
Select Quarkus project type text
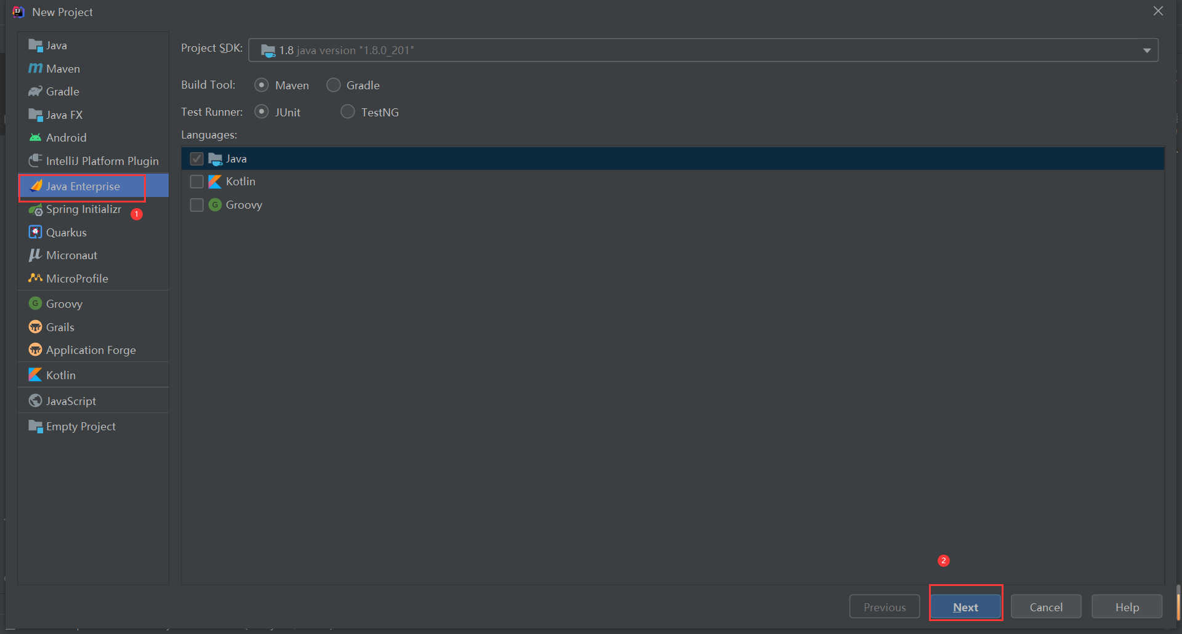pyautogui.click(x=66, y=233)
